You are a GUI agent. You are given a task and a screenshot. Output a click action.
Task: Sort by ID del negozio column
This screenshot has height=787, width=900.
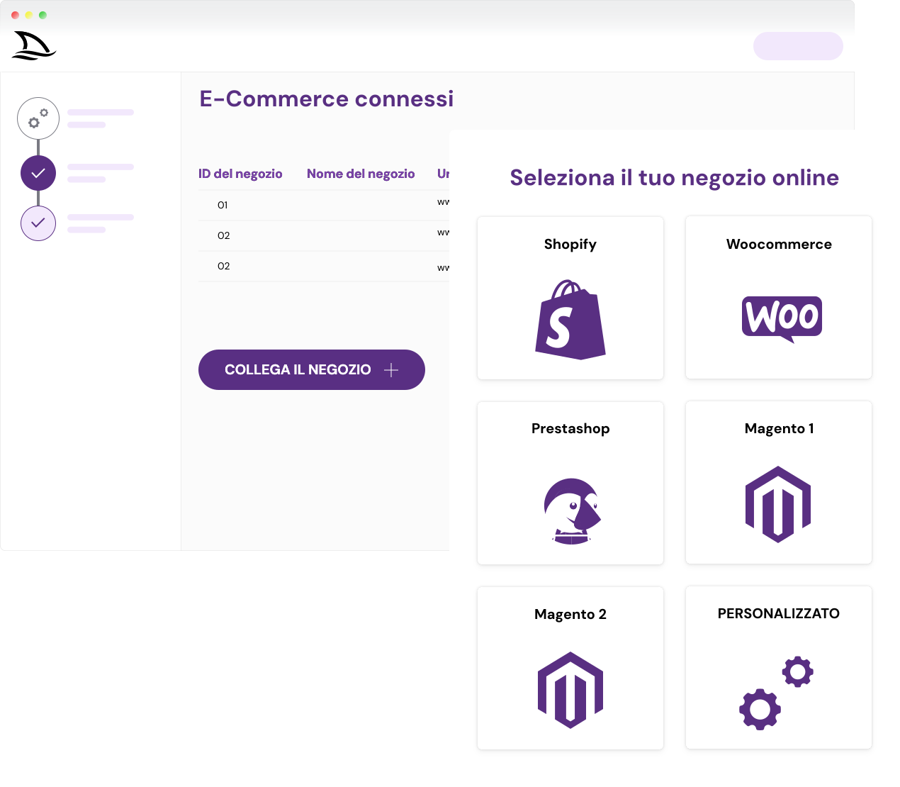pyautogui.click(x=240, y=174)
